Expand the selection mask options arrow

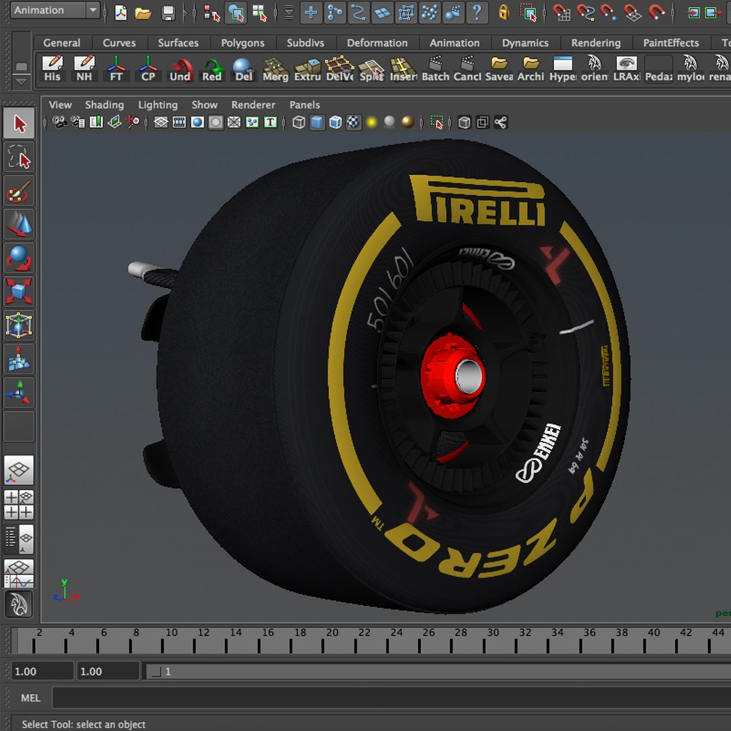(289, 13)
